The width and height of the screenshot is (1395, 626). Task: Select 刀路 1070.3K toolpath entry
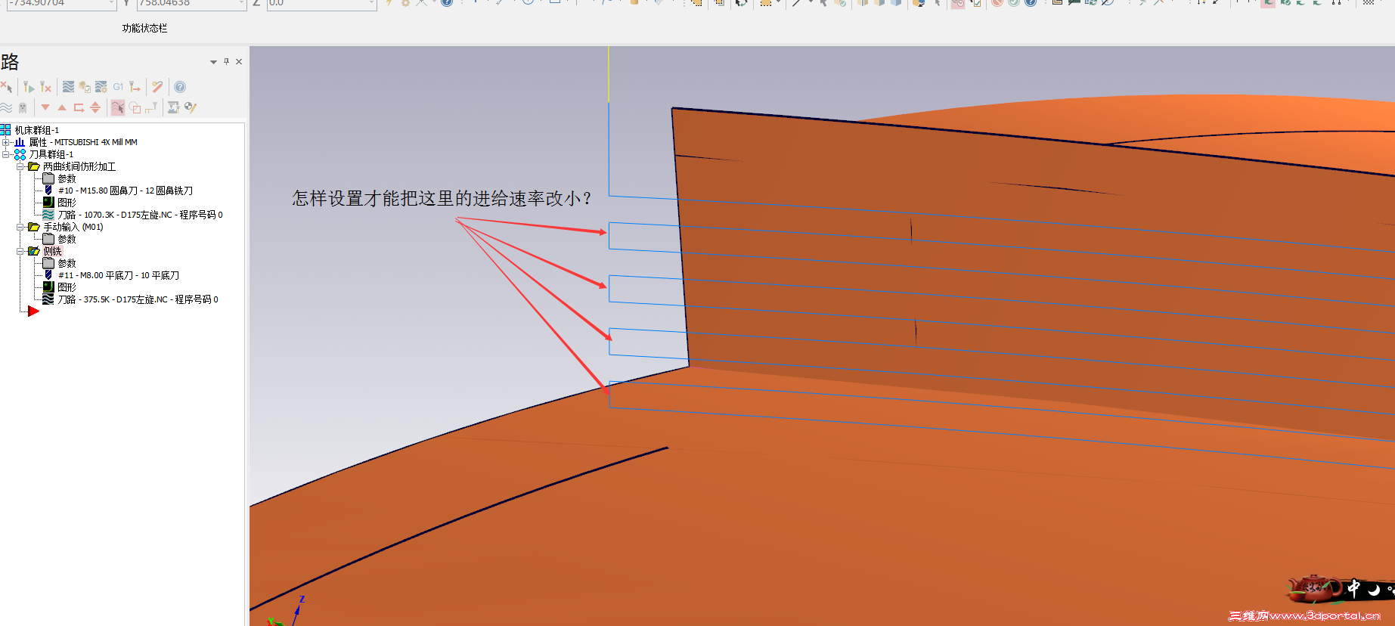[140, 215]
